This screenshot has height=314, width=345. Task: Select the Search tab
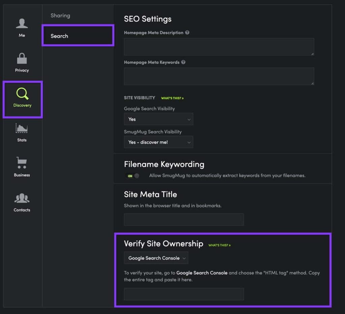point(59,36)
